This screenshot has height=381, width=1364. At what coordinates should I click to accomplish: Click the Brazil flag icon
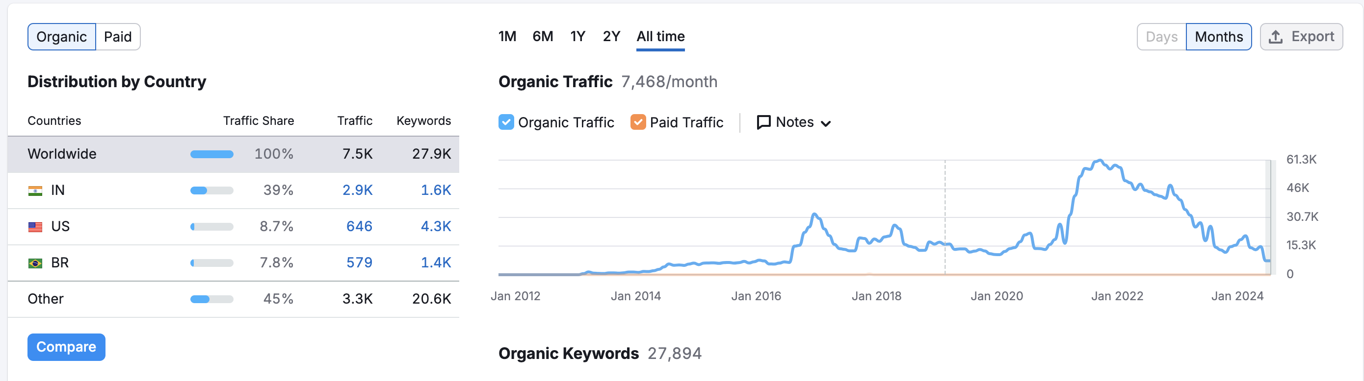click(x=35, y=263)
